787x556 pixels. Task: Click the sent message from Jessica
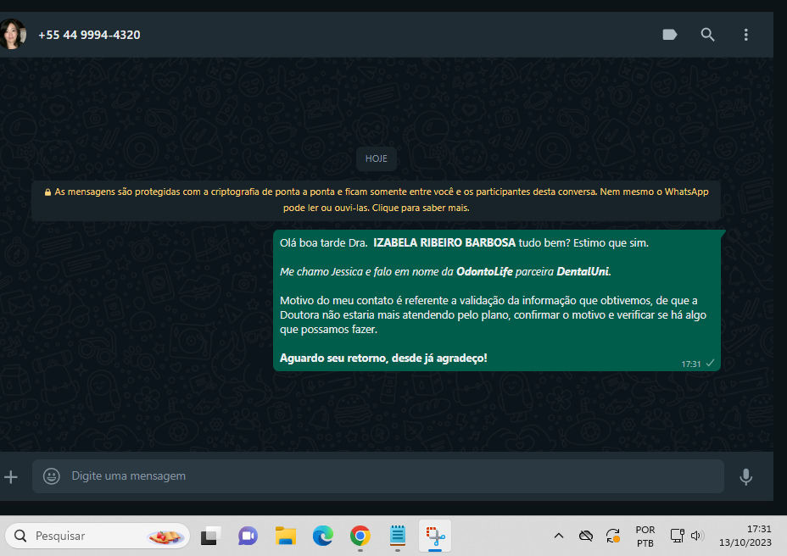coord(496,301)
